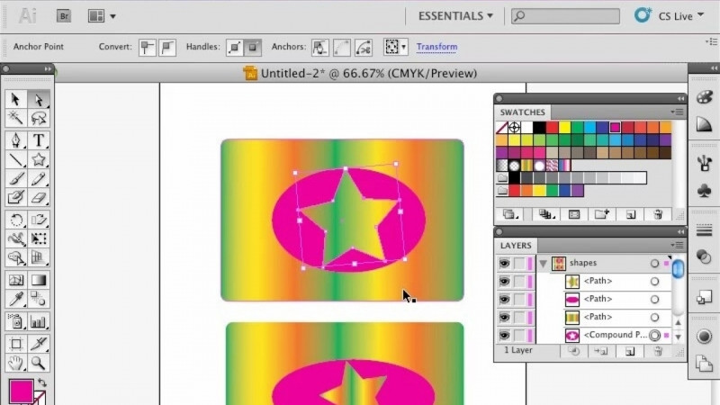Select the Perspective Grid tool

[38, 257]
